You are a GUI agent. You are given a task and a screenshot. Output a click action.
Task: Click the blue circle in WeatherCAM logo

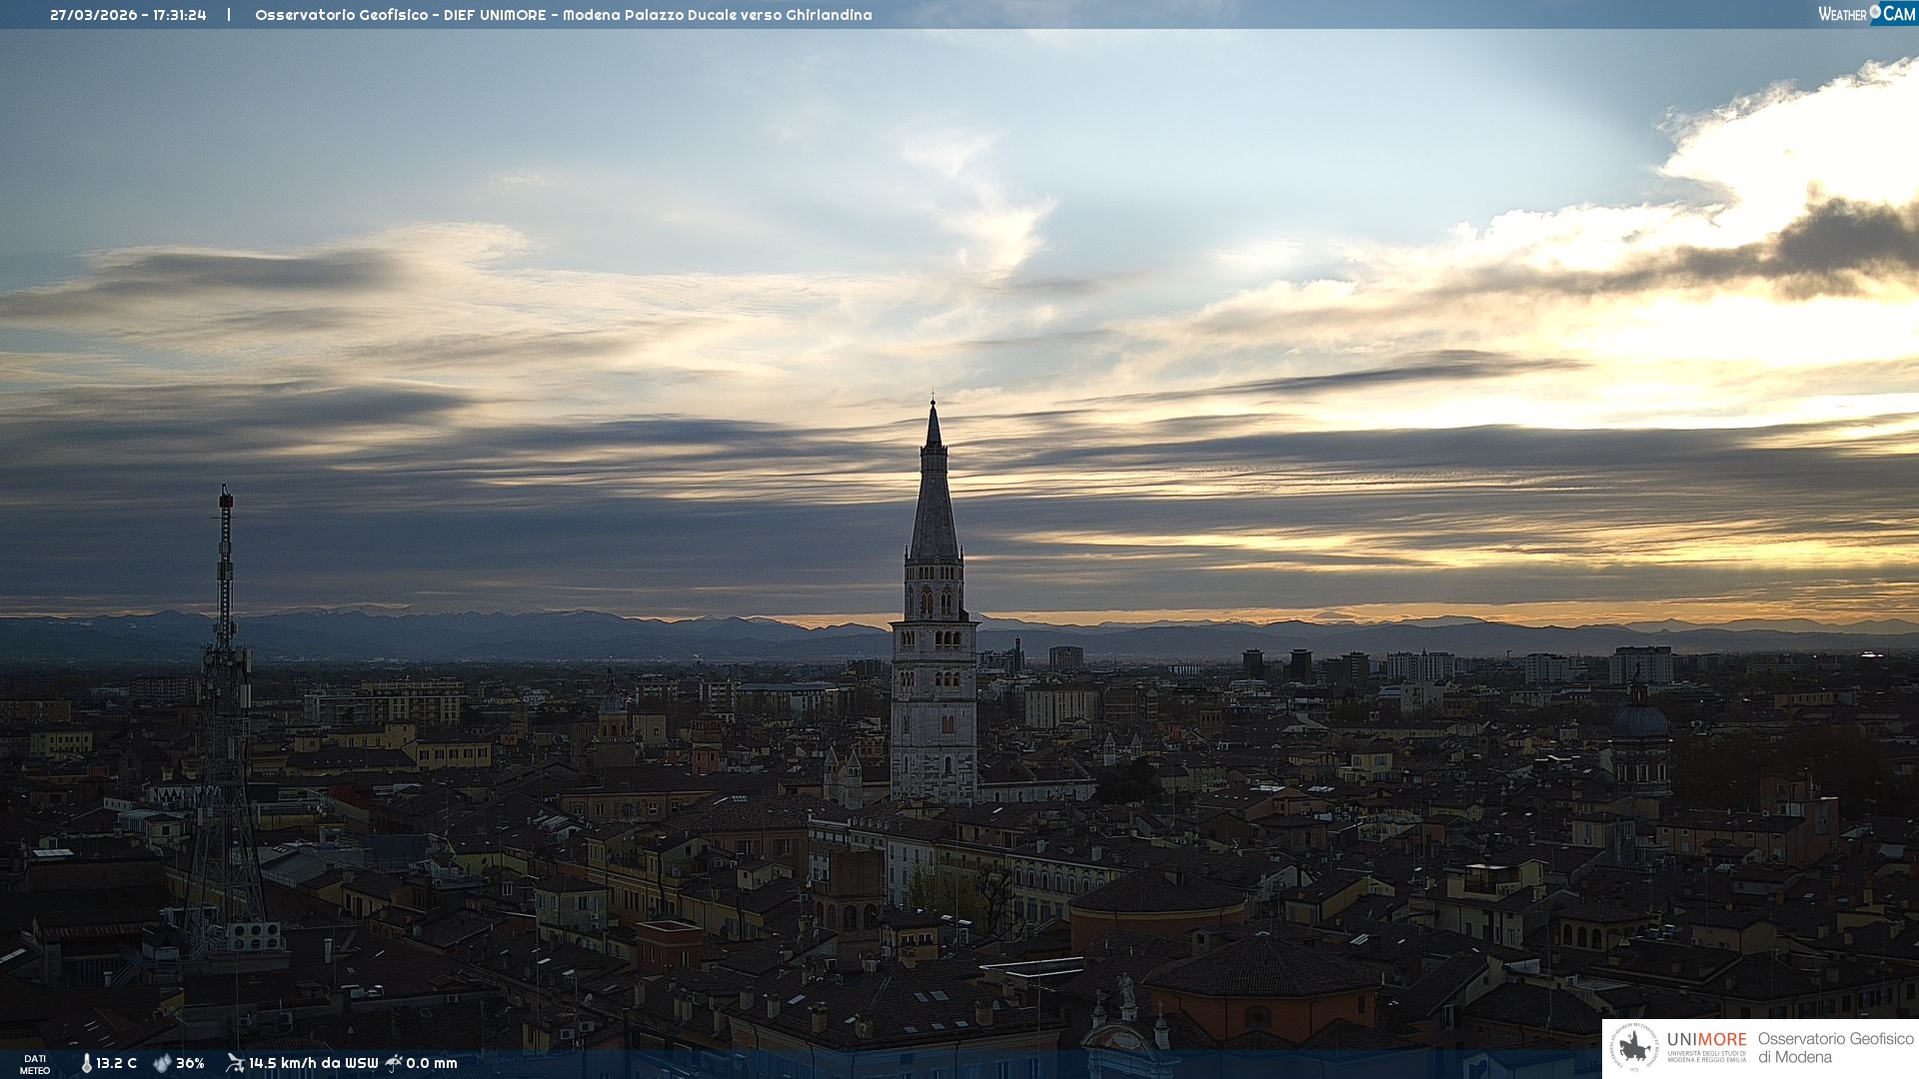[1875, 12]
